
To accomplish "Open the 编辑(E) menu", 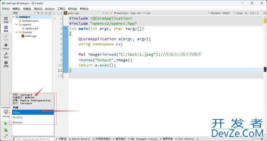I will pyautogui.click(x=16, y=9).
